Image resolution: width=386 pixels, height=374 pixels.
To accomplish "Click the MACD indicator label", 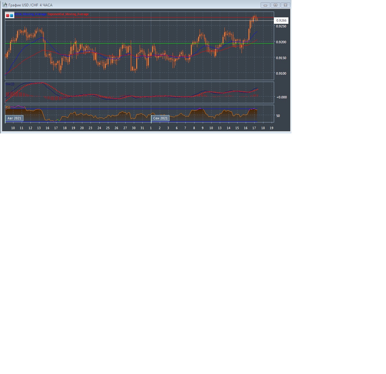I will coord(10,84).
